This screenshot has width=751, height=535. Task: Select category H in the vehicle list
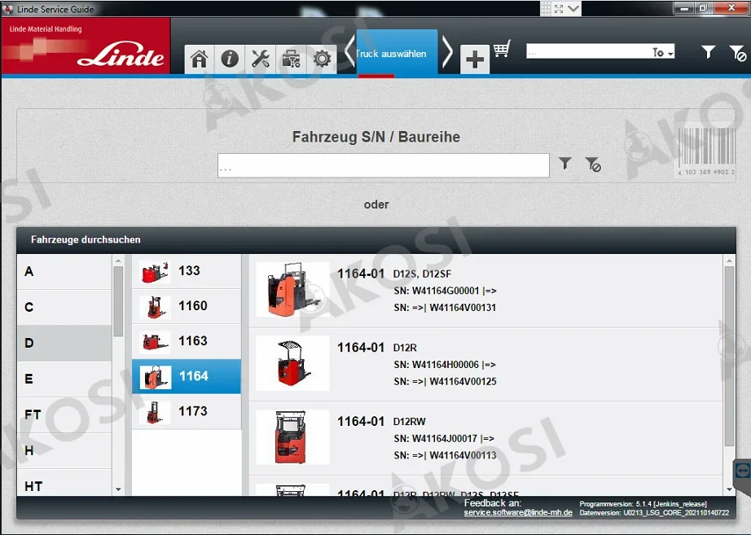click(x=64, y=450)
